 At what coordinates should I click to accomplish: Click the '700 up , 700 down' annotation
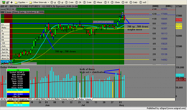pyautogui.click(x=65, y=52)
